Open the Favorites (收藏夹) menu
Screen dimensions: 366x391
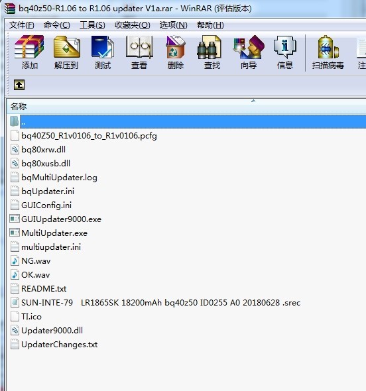(133, 25)
